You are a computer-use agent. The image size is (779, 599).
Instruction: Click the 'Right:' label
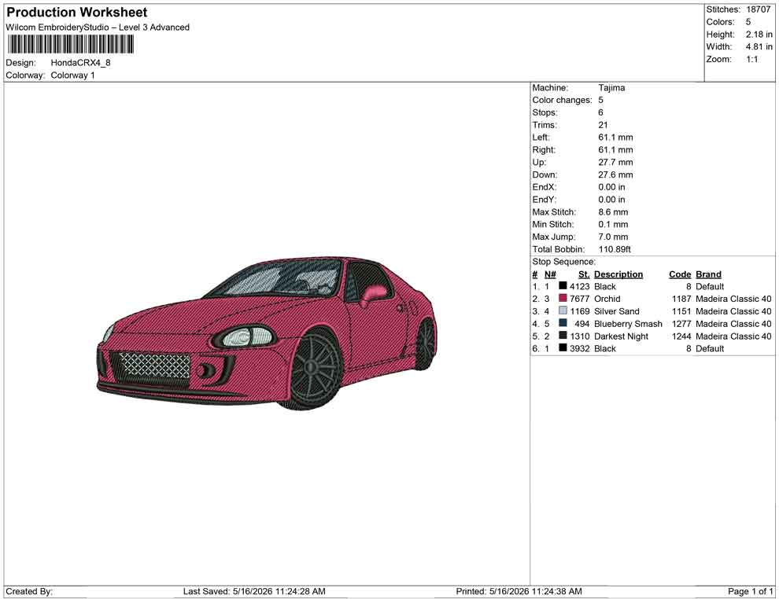coord(544,149)
